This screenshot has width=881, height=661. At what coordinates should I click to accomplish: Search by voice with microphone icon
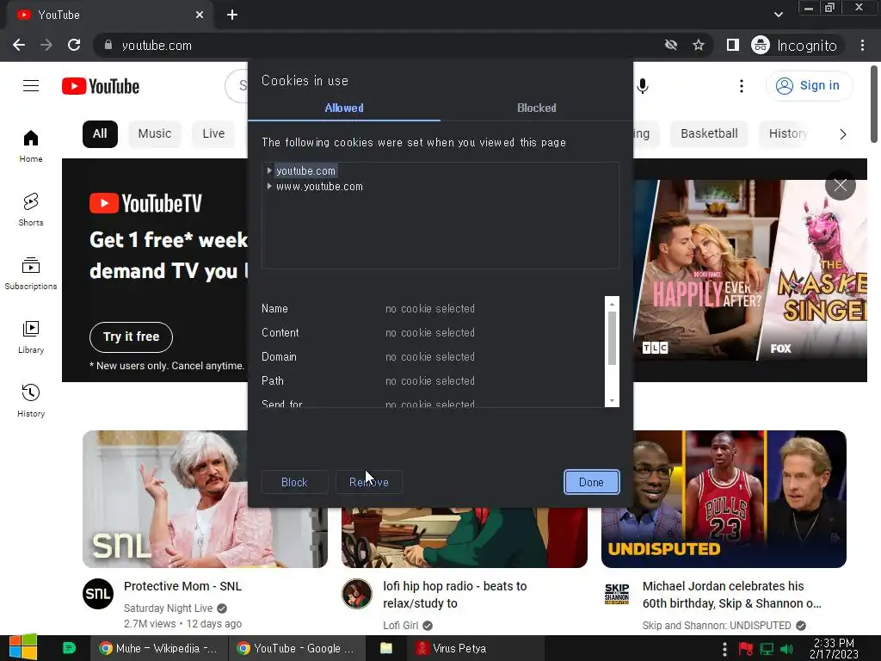[x=643, y=85]
